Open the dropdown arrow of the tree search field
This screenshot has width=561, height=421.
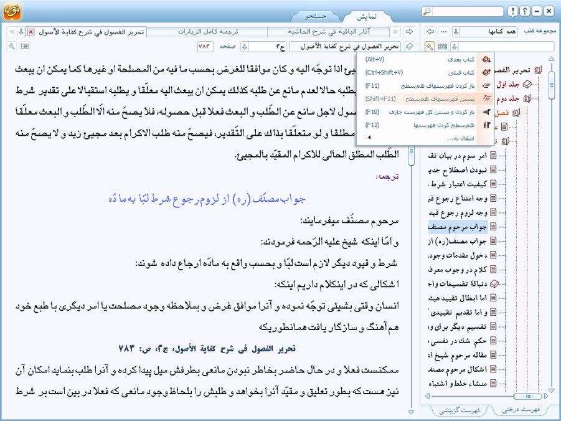455,46
